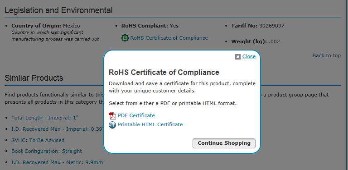Click the gray X close icon in popup

point(238,57)
